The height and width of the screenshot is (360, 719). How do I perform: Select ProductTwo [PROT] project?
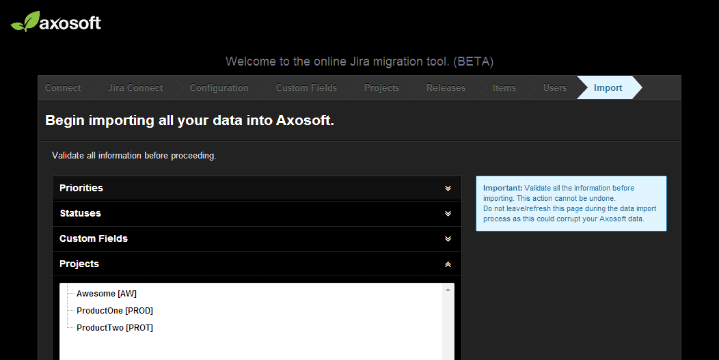pos(115,327)
